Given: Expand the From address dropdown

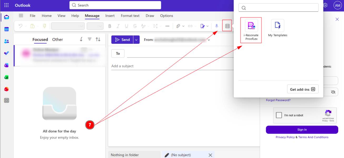Looking at the screenshot, I should tap(209, 40).
